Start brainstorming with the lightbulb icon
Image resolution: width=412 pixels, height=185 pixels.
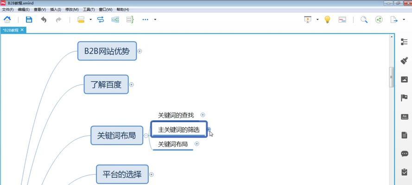click(327, 19)
